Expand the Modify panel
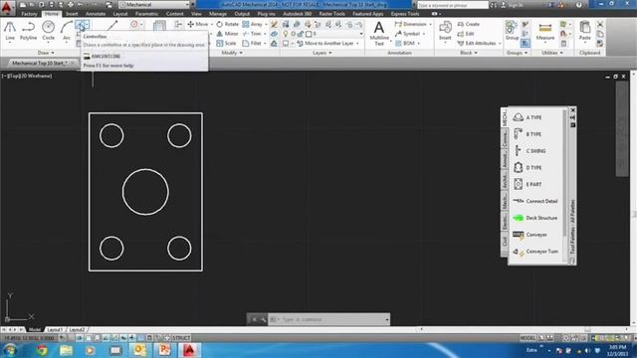 [232, 53]
